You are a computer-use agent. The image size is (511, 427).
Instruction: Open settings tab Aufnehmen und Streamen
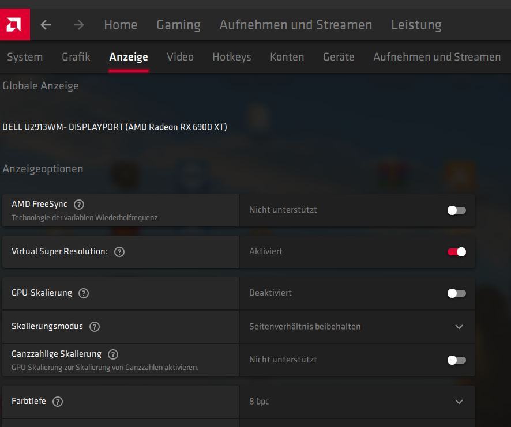[437, 57]
